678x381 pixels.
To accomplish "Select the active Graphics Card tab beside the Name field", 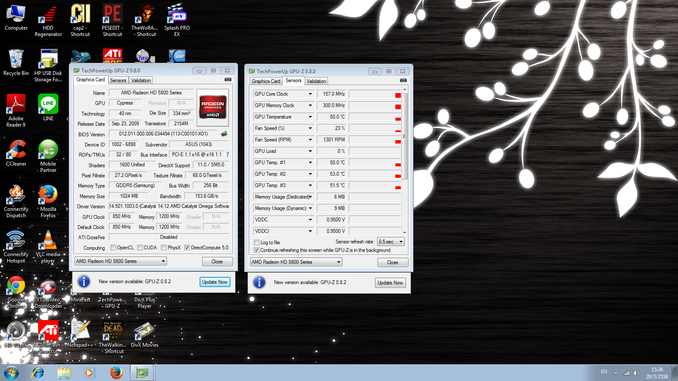I will tap(91, 80).
